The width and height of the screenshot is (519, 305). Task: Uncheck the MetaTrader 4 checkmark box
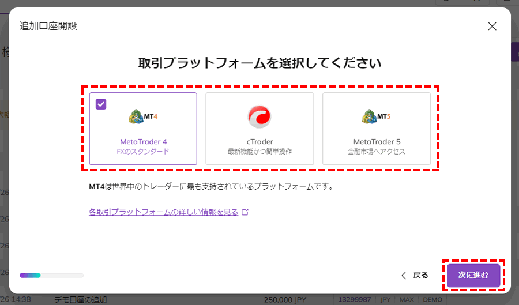click(x=101, y=104)
